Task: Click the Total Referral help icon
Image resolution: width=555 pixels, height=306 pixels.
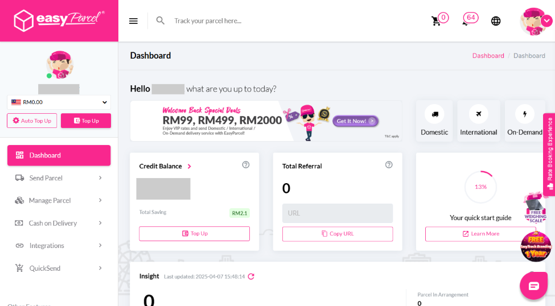Action: [389, 165]
